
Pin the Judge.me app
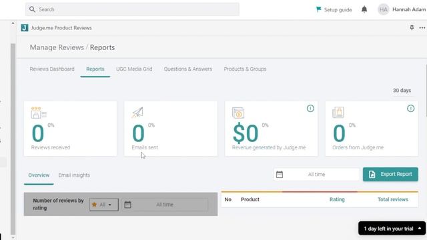click(412, 27)
